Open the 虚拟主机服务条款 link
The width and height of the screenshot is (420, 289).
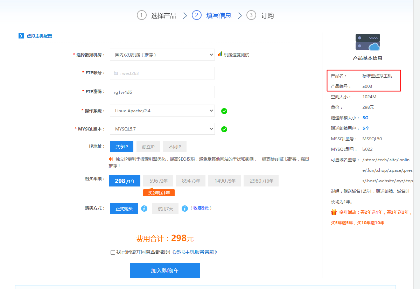coord(195,252)
